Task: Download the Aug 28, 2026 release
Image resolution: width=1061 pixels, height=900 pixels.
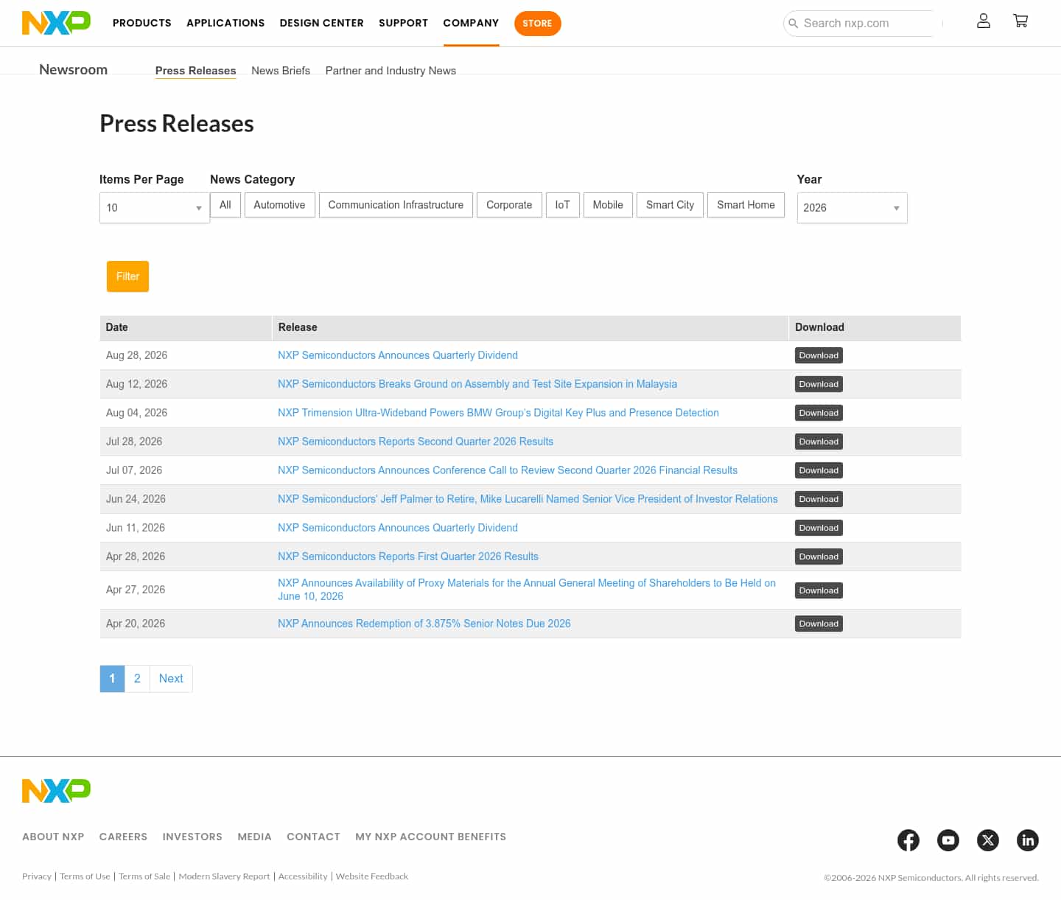Action: pyautogui.click(x=819, y=355)
